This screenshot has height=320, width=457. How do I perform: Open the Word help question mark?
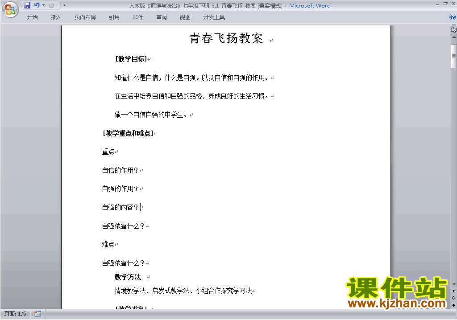(x=453, y=17)
